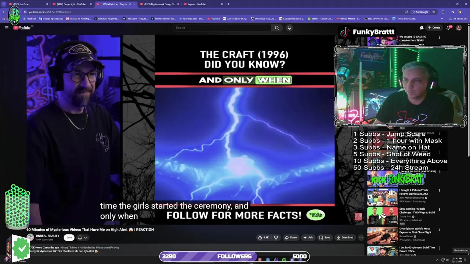
Task: Open more actions ellipsis under video
Action: [x=361, y=237]
